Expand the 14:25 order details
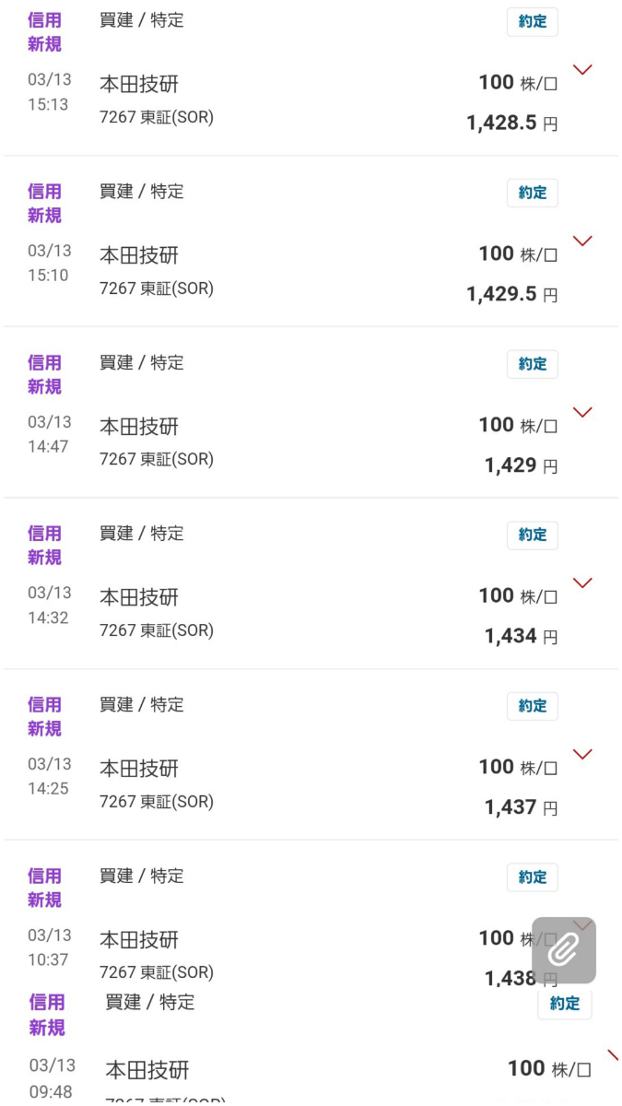The width and height of the screenshot is (622, 1106). pos(582,754)
